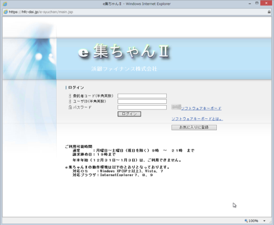Minimize the Internet Explorer window
Viewport: 274px width, 225px height.
pos(250,4)
